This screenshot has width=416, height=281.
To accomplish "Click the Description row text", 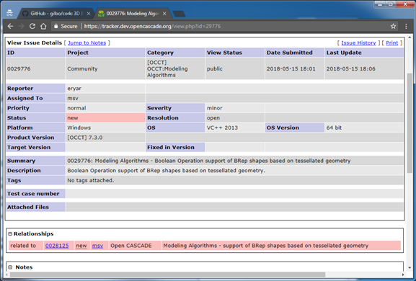I will click(166, 171).
